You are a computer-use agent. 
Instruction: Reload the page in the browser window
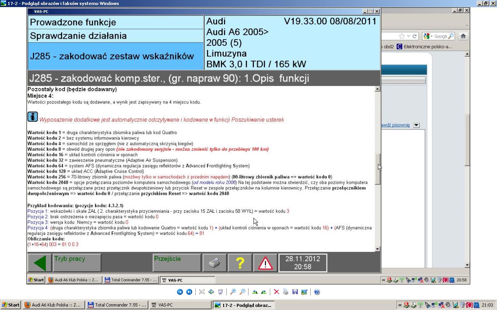(x=414, y=36)
